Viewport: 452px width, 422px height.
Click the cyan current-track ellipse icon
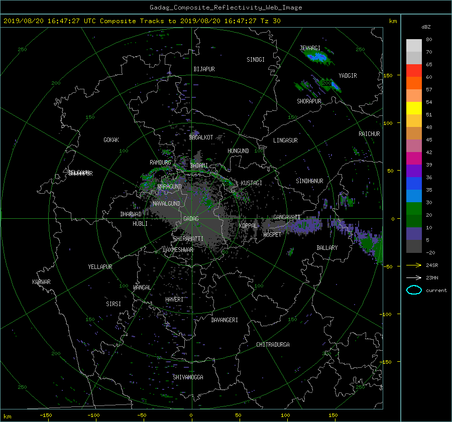(x=414, y=290)
